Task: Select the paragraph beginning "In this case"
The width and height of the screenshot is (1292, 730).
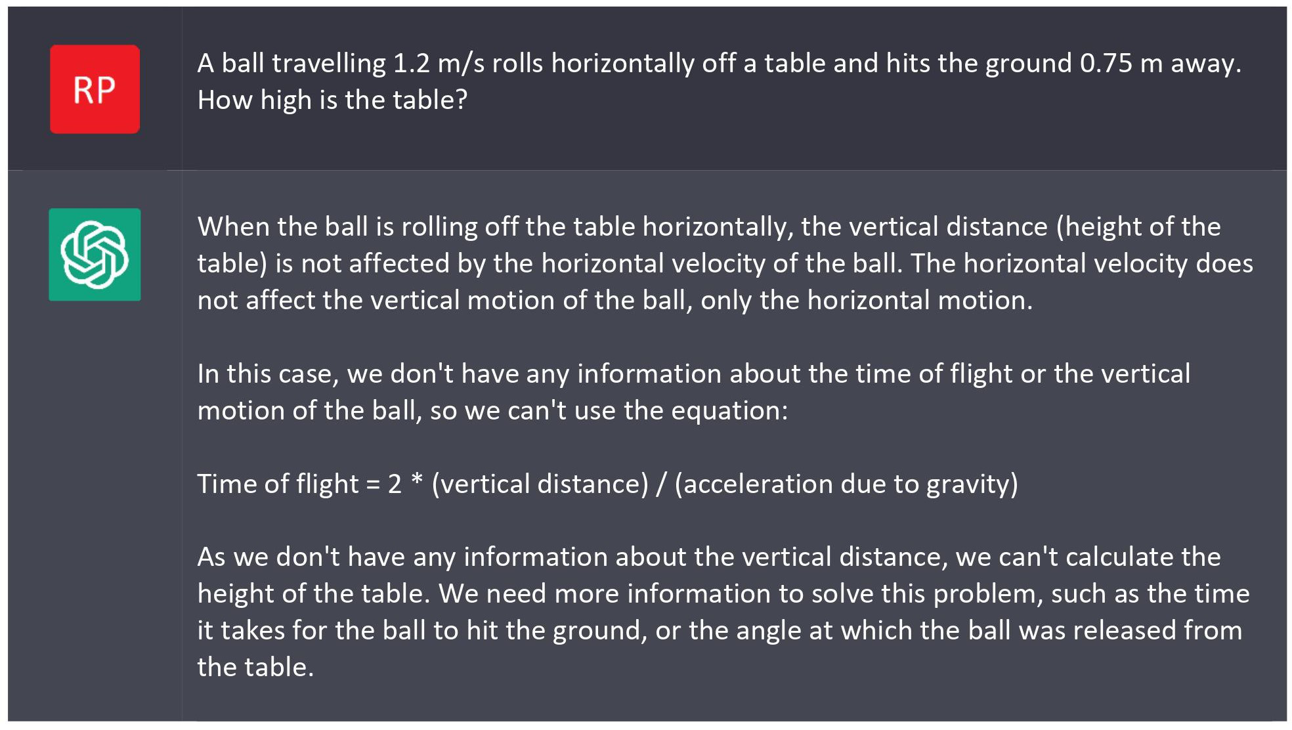Action: pyautogui.click(x=693, y=392)
